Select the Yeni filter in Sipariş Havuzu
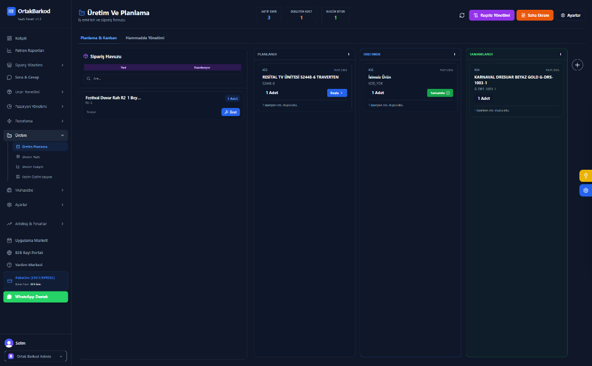The width and height of the screenshot is (592, 366). pyautogui.click(x=123, y=68)
